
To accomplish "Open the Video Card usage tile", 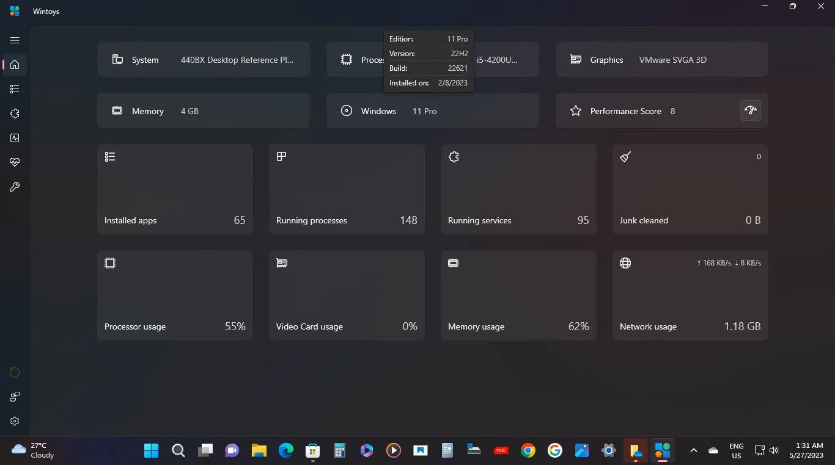I will pos(347,295).
